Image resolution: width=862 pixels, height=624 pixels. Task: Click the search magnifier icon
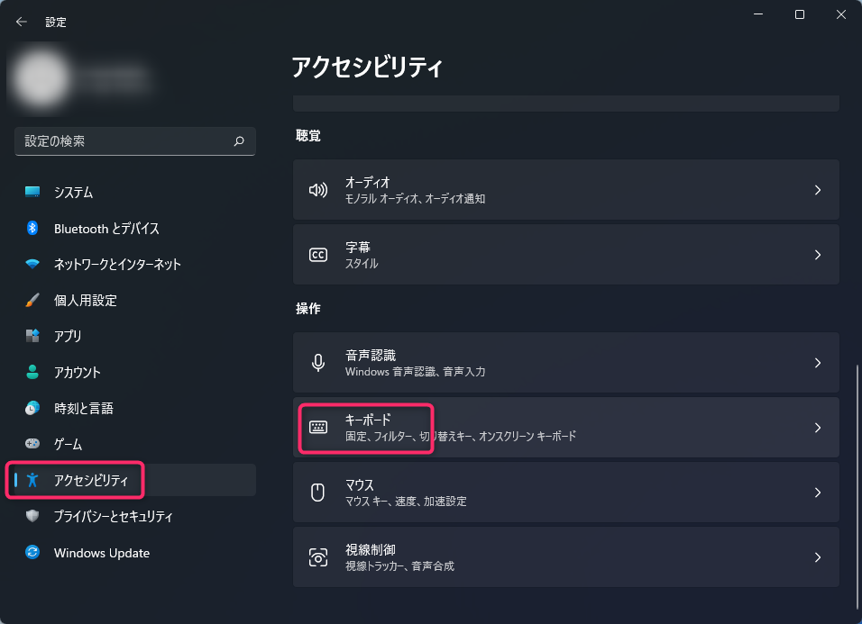[x=239, y=141]
